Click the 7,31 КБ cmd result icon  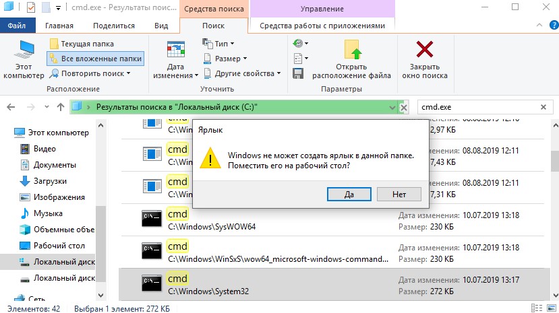coord(152,186)
